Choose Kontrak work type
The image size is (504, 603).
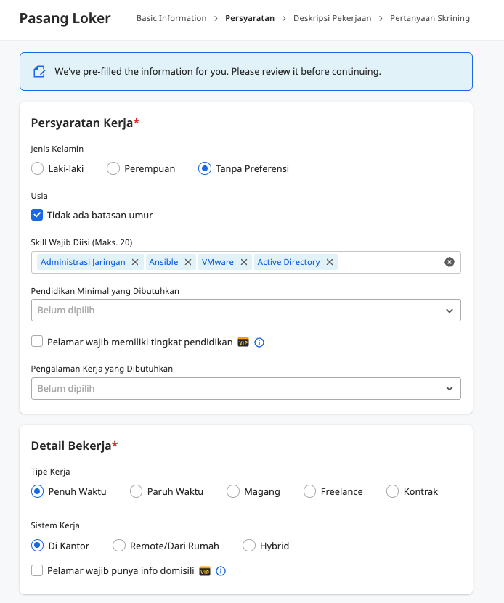coord(392,491)
